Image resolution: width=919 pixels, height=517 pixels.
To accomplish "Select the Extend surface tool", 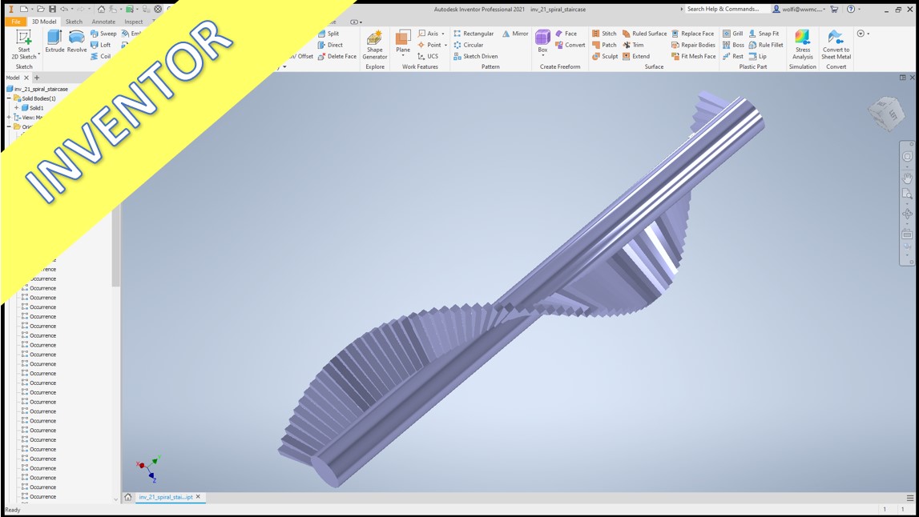I will pos(636,56).
